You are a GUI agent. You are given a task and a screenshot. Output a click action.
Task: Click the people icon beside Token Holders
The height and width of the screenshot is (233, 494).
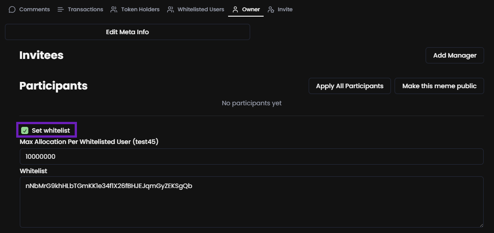coord(114,9)
